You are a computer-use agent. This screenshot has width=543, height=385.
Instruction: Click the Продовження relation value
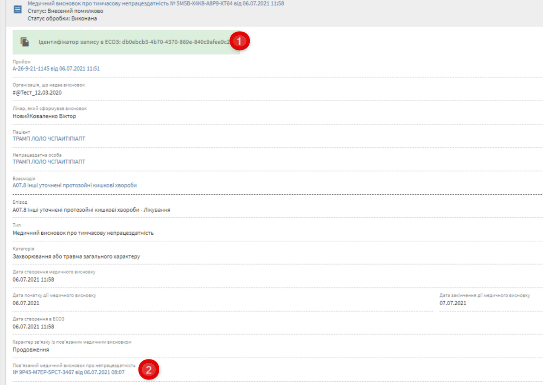click(31, 350)
